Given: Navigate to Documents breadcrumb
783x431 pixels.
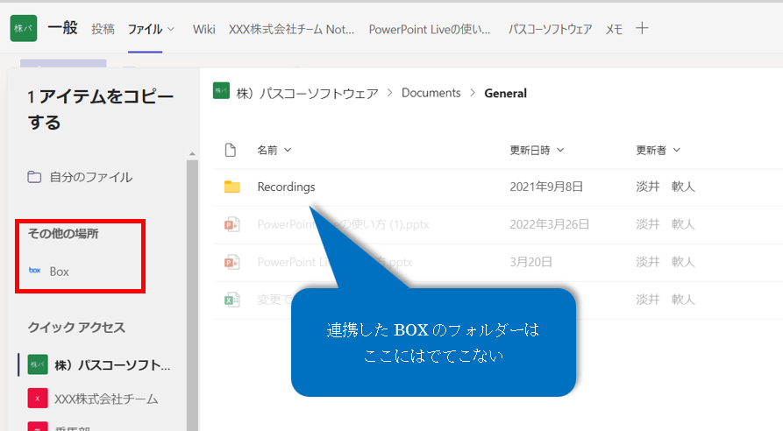Looking at the screenshot, I should (431, 93).
